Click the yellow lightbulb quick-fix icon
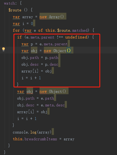117x155 pixels. click(4, 49)
